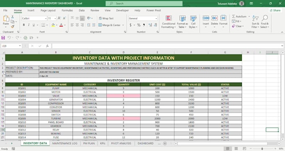Align text left
The height and width of the screenshot is (151, 285).
(x=72, y=25)
